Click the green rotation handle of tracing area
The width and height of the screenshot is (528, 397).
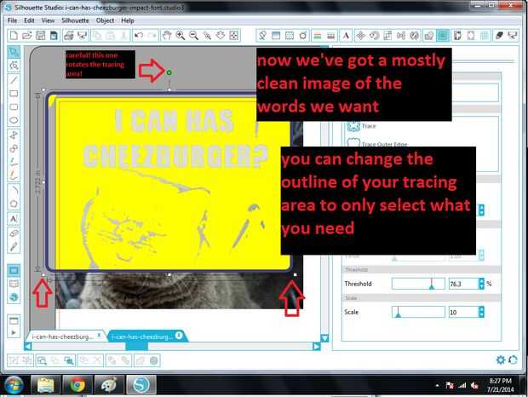[169, 72]
